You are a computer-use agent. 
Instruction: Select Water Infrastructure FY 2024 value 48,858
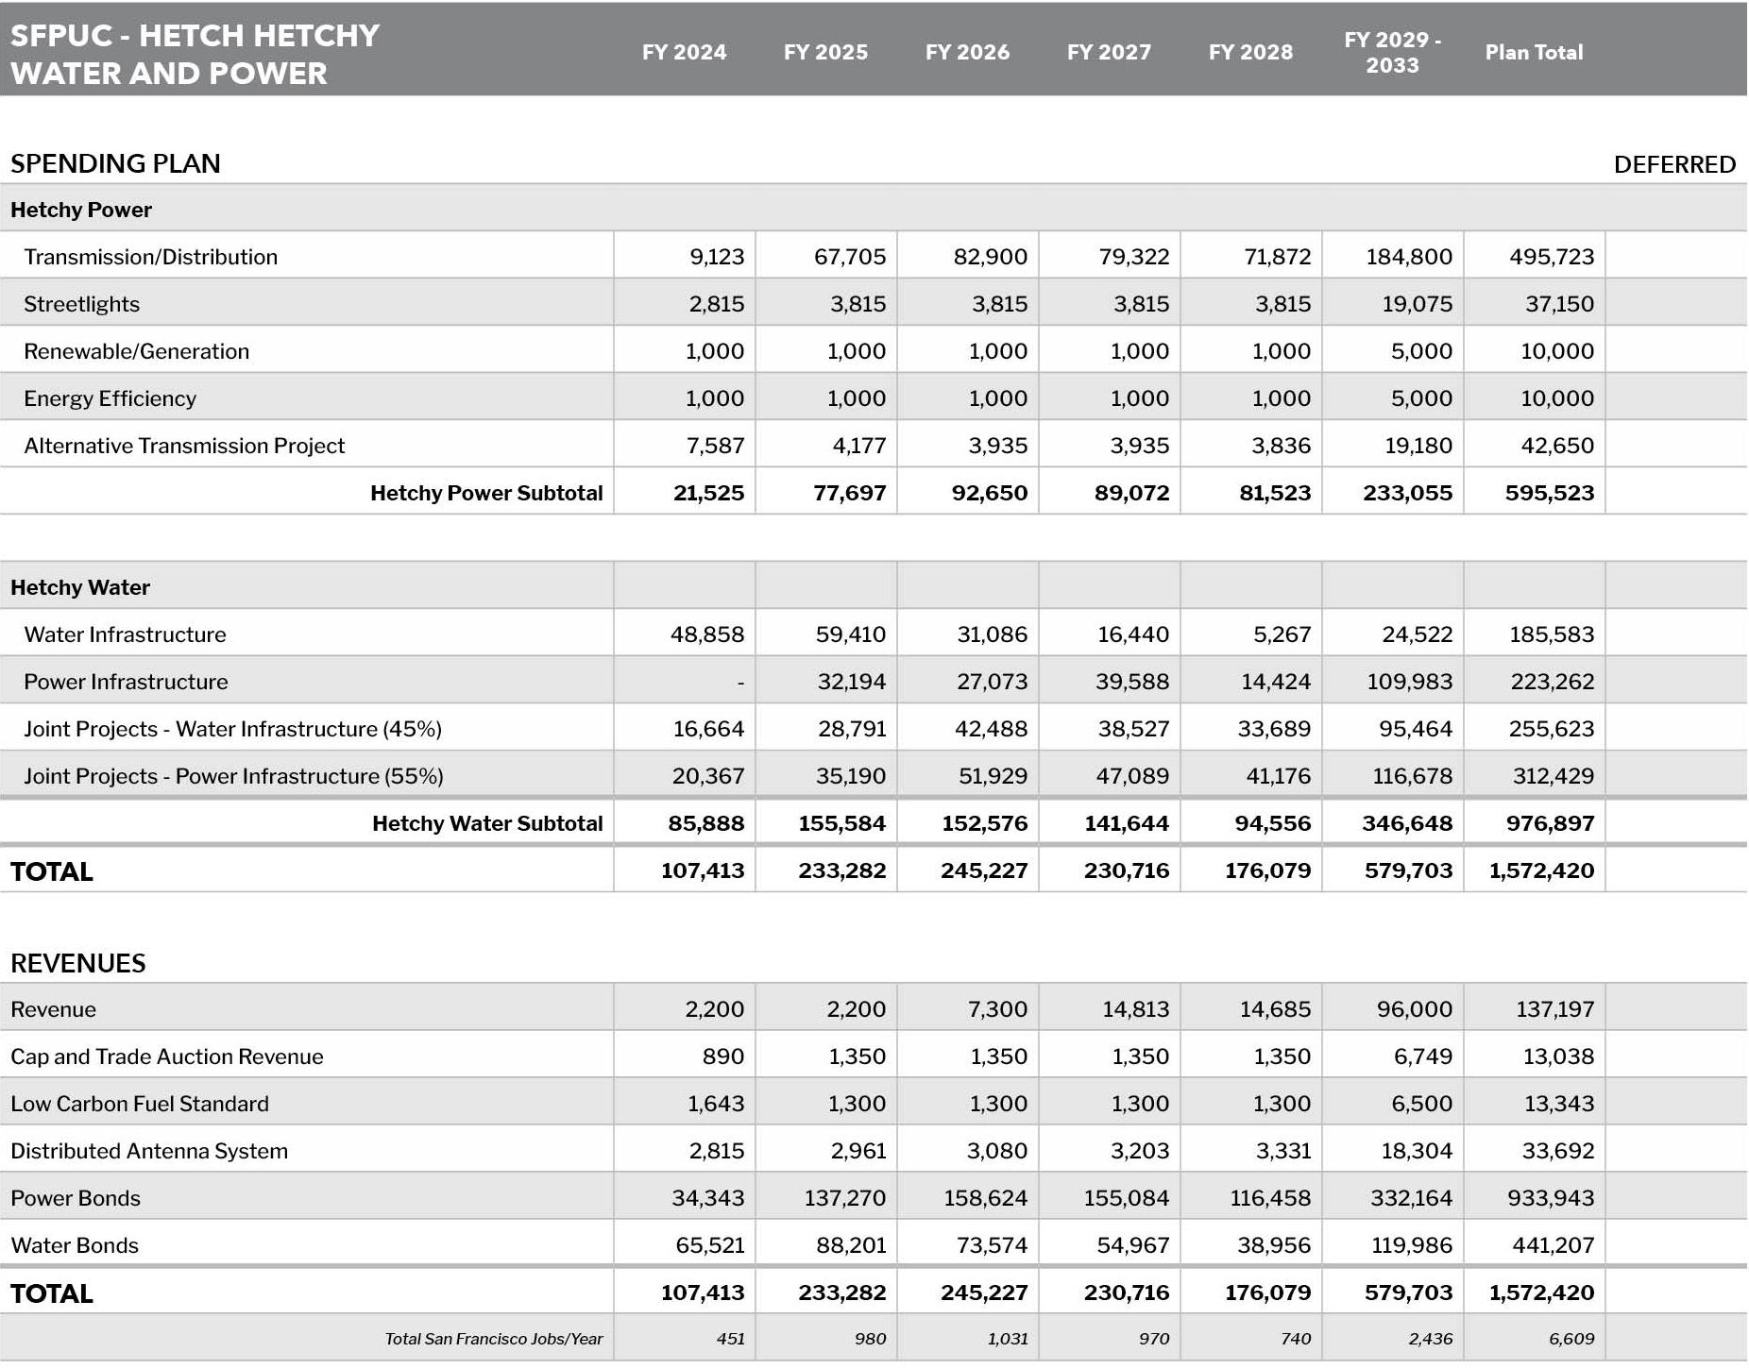point(707,634)
